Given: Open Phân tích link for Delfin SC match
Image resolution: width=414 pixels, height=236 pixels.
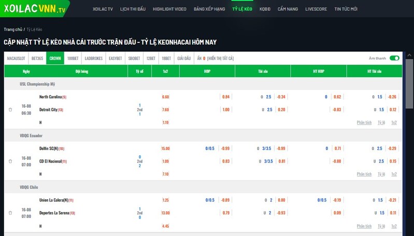Looking at the screenshot, I should pos(364,174).
